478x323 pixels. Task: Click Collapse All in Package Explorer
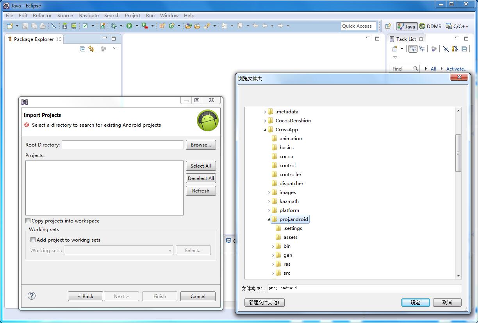(x=82, y=49)
